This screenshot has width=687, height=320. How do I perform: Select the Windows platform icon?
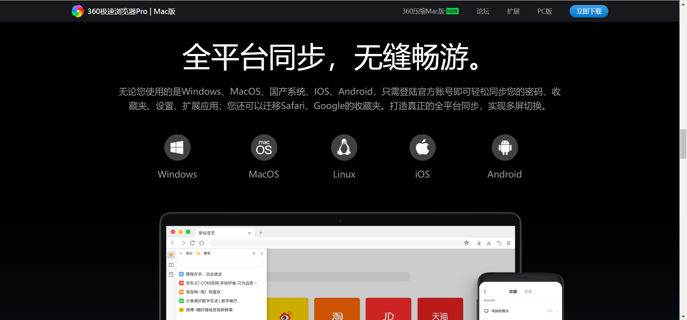pos(177,147)
